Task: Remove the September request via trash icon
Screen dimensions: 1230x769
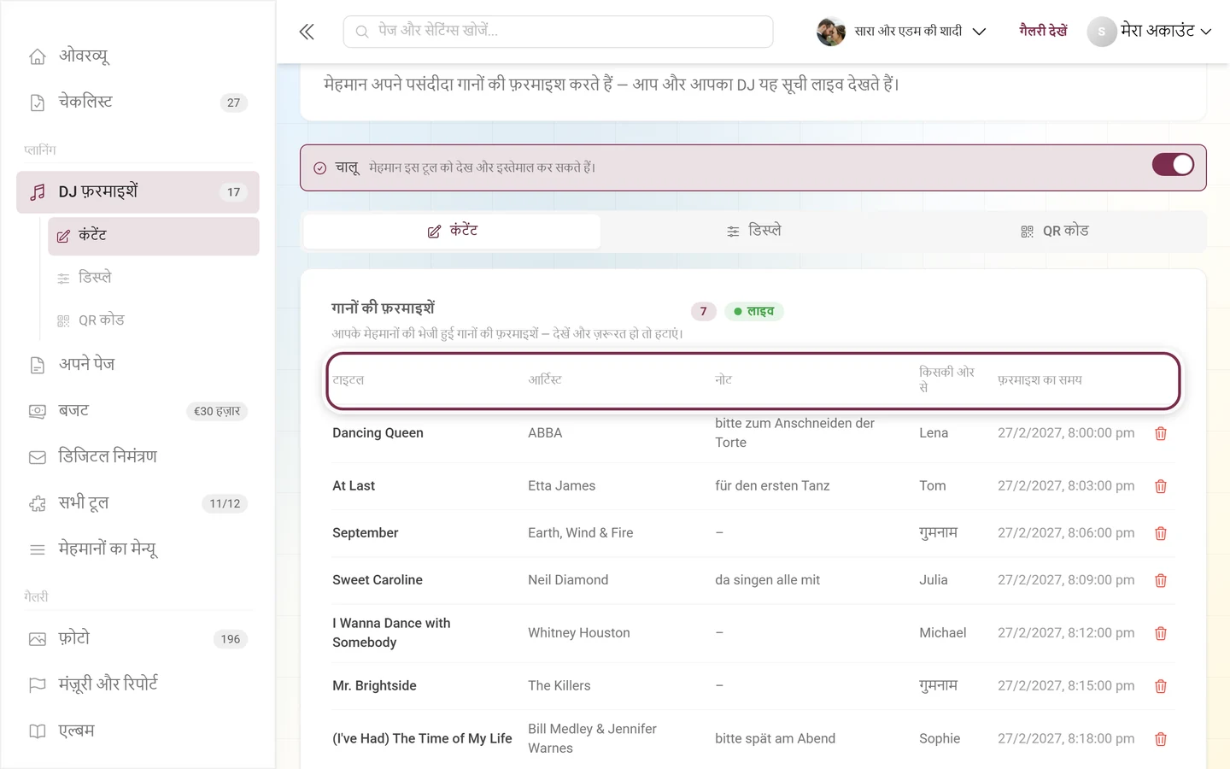Action: pos(1161,533)
